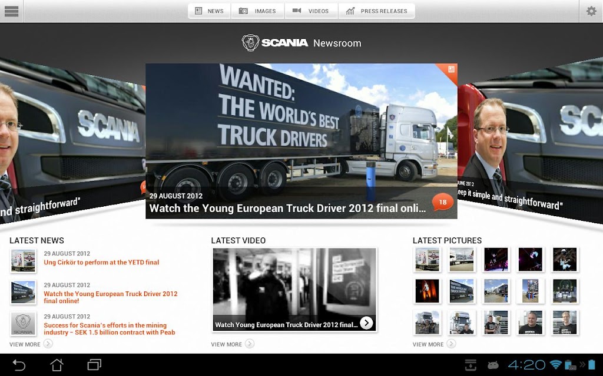Open fourth picture in Latest Pictures bottom row
Image resolution: width=603 pixels, height=376 pixels.
coord(531,323)
